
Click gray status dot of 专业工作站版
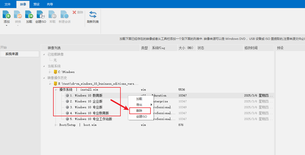(x=67, y=119)
